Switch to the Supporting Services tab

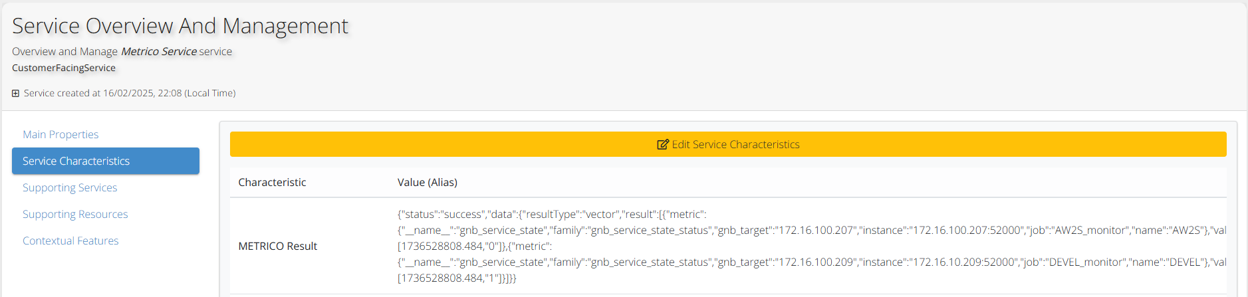[70, 187]
